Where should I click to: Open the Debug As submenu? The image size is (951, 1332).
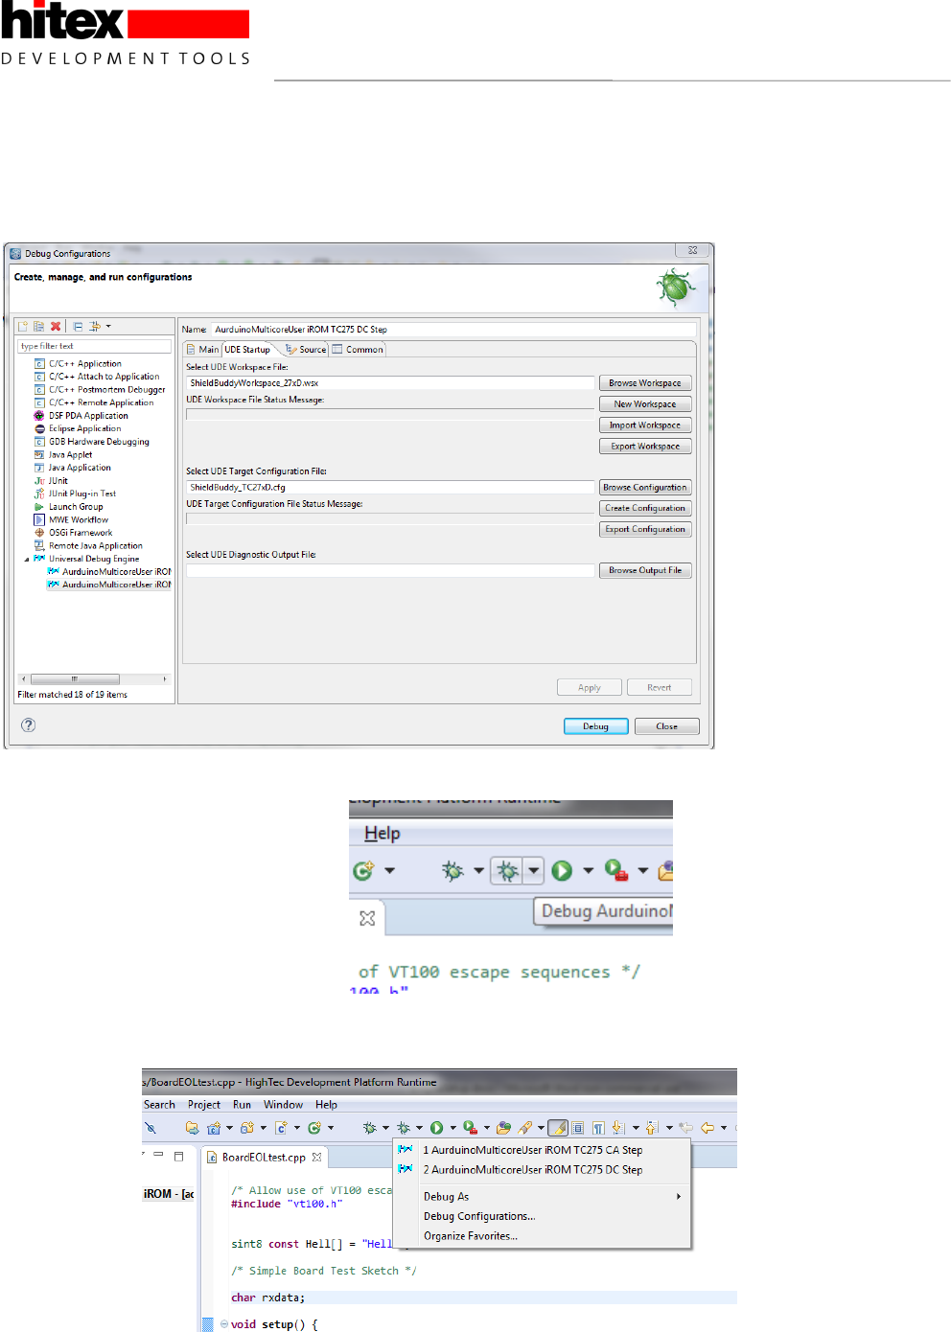[x=542, y=1197]
